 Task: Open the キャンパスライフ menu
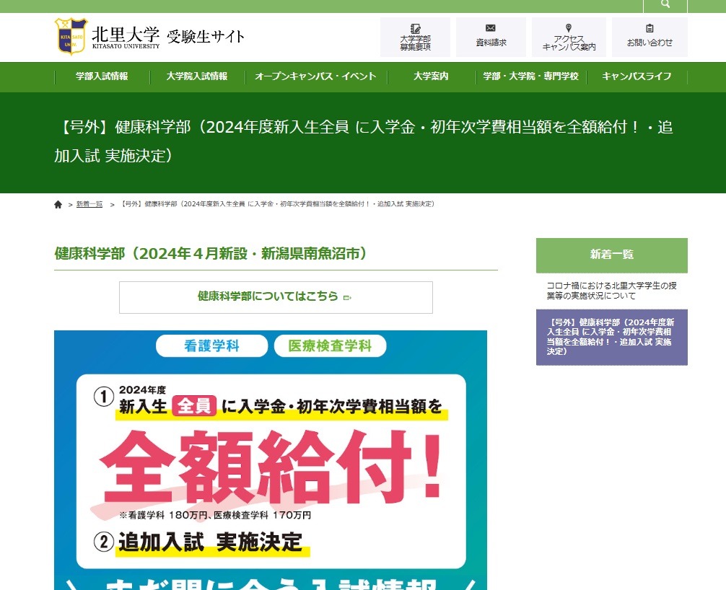(x=636, y=76)
